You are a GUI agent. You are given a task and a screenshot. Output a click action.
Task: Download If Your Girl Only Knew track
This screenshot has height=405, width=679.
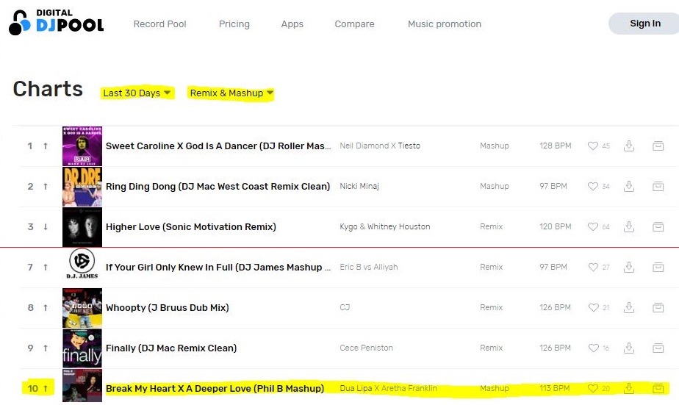629,268
